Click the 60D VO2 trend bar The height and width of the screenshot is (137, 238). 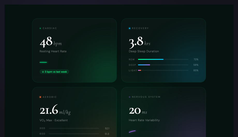coord(74,134)
